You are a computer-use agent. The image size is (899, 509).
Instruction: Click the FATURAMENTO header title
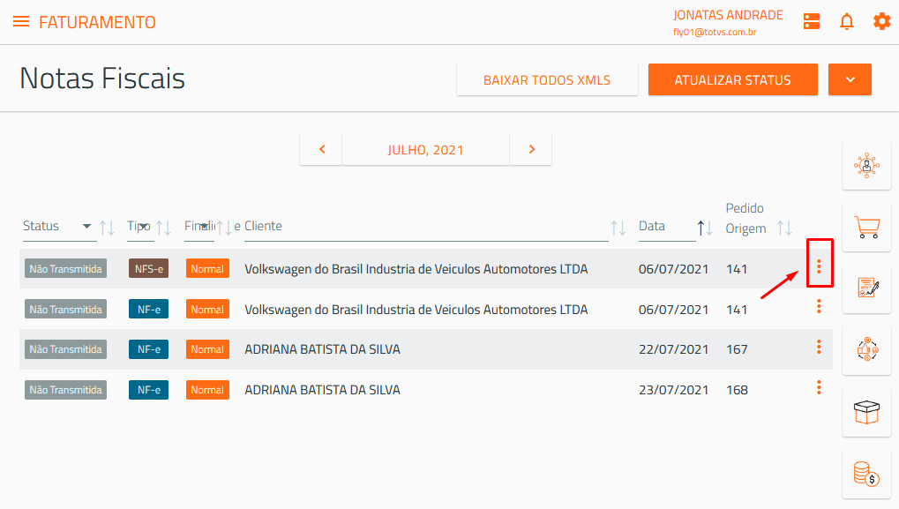[97, 22]
